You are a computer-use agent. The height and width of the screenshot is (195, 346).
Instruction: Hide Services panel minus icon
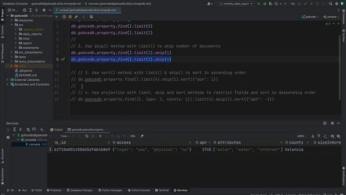coord(338,123)
